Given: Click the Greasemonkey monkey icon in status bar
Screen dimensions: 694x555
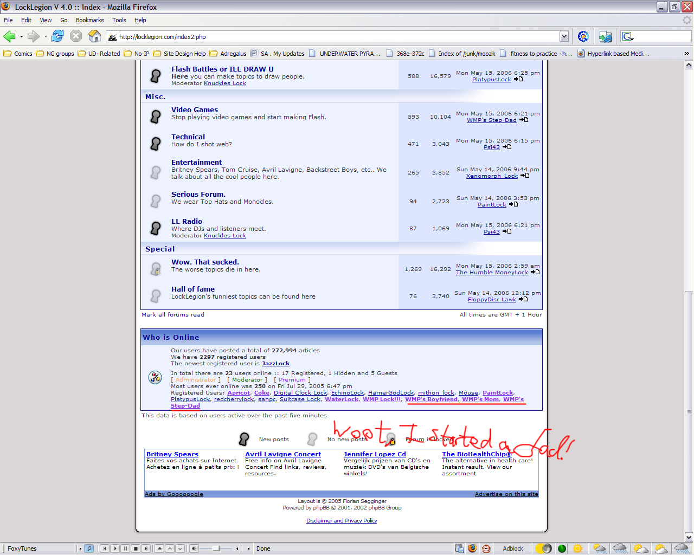Looking at the screenshot, I should pos(486,548).
